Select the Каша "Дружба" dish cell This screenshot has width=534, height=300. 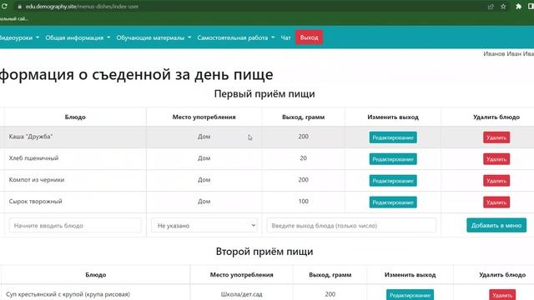[75, 137]
